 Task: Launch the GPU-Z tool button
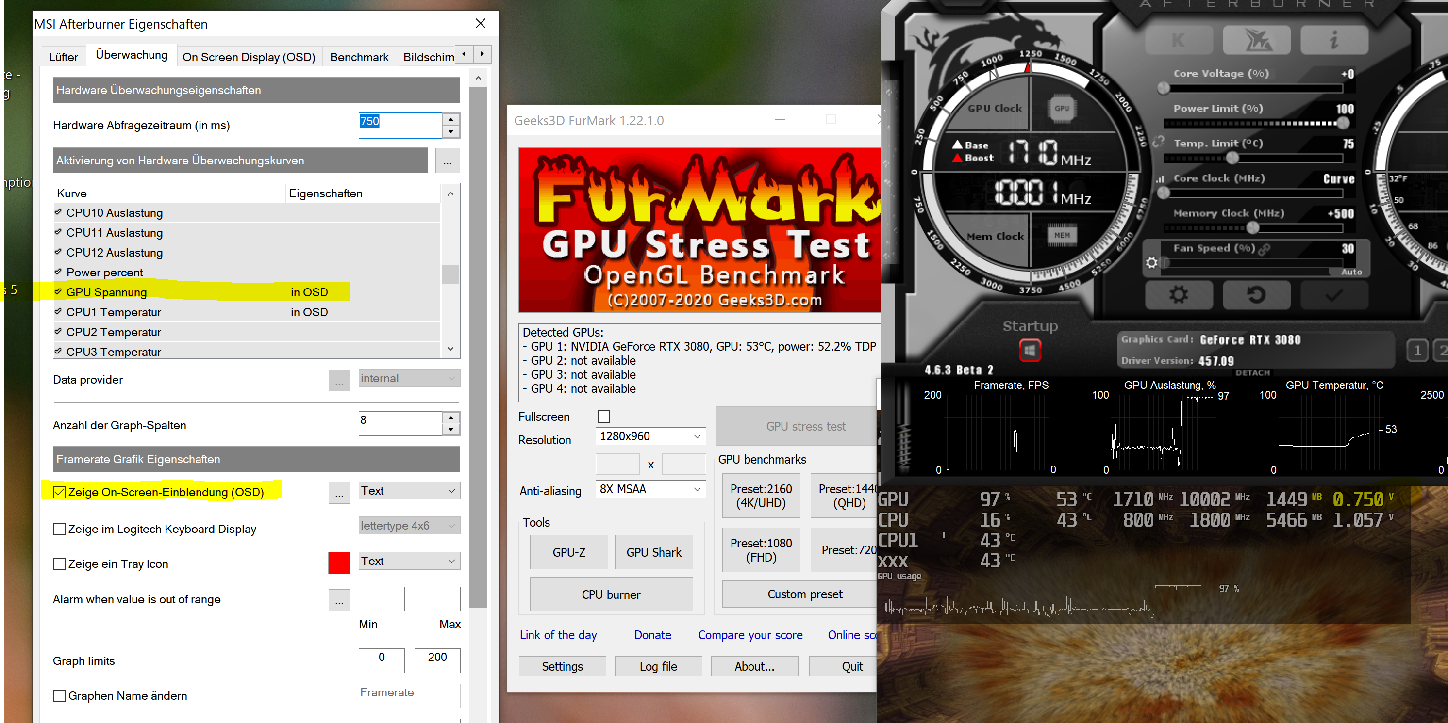[568, 552]
